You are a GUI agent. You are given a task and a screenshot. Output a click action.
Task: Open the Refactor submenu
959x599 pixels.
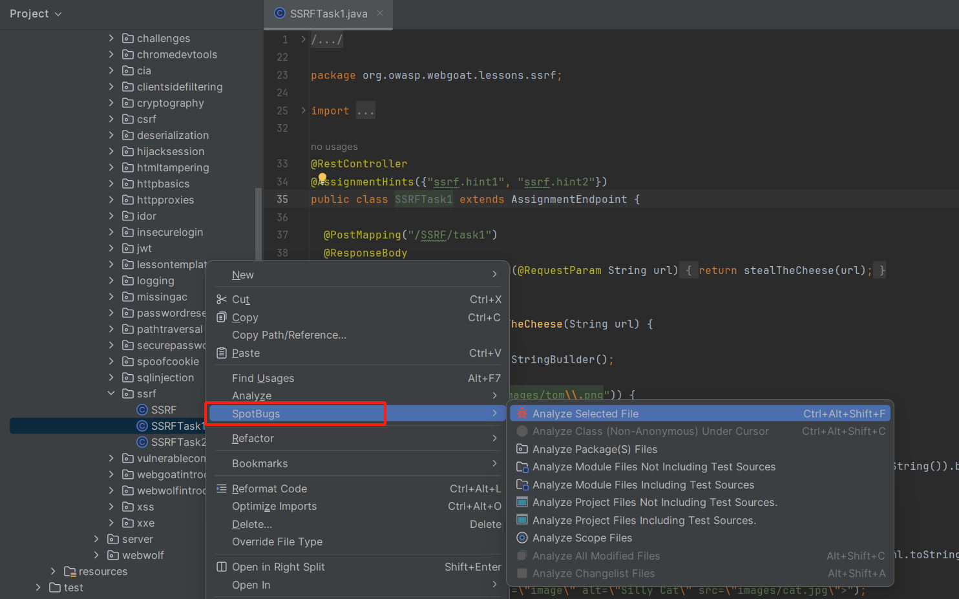(x=358, y=438)
